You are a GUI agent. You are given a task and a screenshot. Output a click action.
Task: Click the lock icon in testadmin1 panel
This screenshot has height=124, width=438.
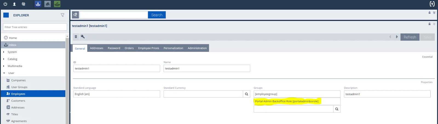[x=430, y=24]
